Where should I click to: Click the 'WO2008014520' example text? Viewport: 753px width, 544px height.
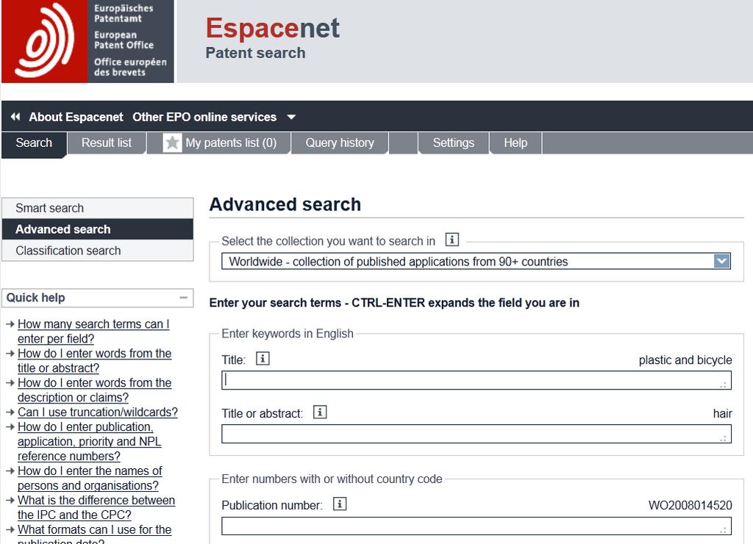pyautogui.click(x=690, y=505)
